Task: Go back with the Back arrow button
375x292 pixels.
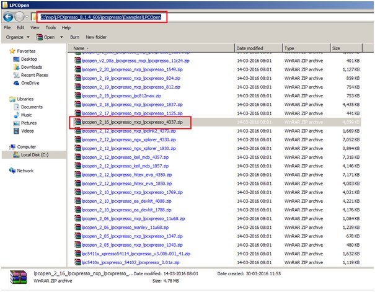Action: 8,17
